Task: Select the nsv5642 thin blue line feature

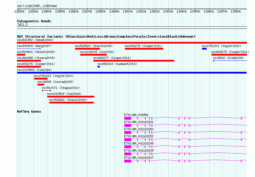Action: (x=230, y=61)
